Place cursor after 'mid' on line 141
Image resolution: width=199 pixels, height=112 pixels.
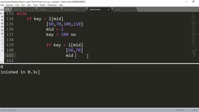point(73,55)
